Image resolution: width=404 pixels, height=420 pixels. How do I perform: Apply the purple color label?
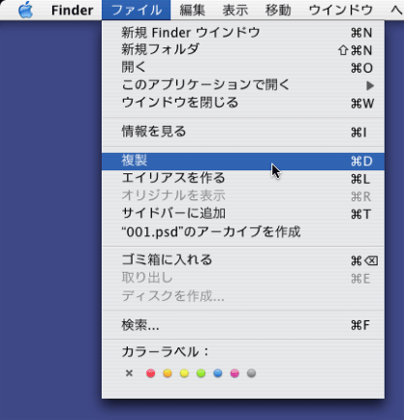[x=235, y=373]
